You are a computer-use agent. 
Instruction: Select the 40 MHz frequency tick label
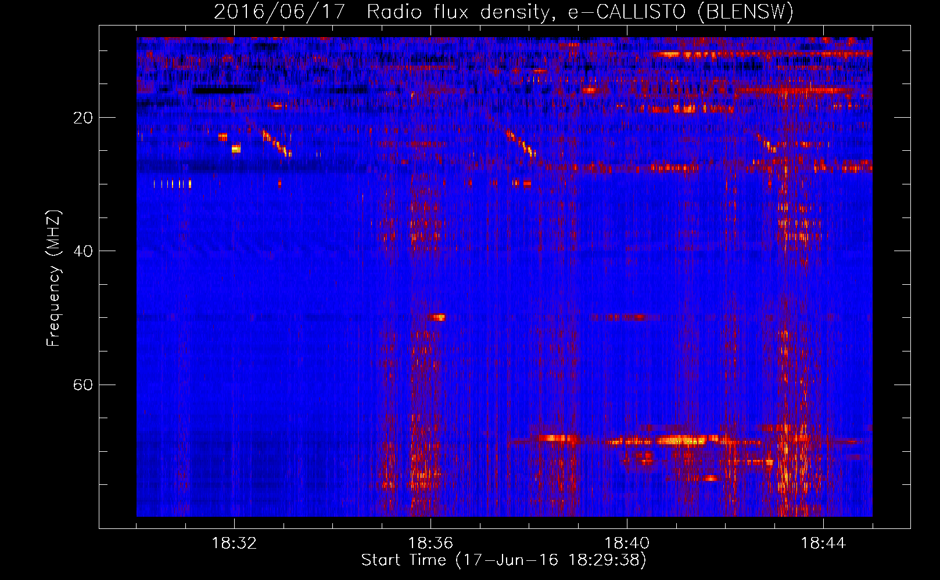[83, 251]
